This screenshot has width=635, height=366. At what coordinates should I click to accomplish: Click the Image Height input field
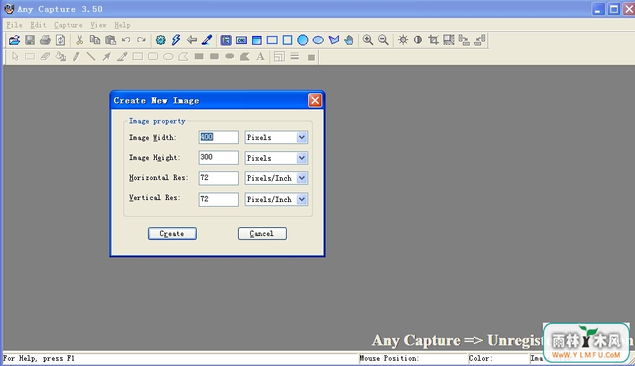tap(218, 157)
